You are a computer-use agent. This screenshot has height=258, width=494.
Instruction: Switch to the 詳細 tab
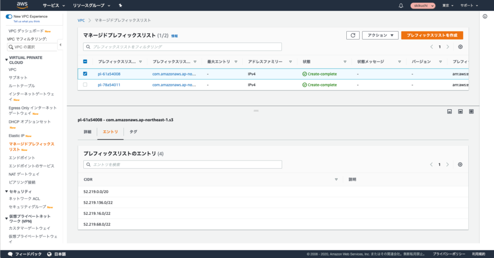click(87, 132)
